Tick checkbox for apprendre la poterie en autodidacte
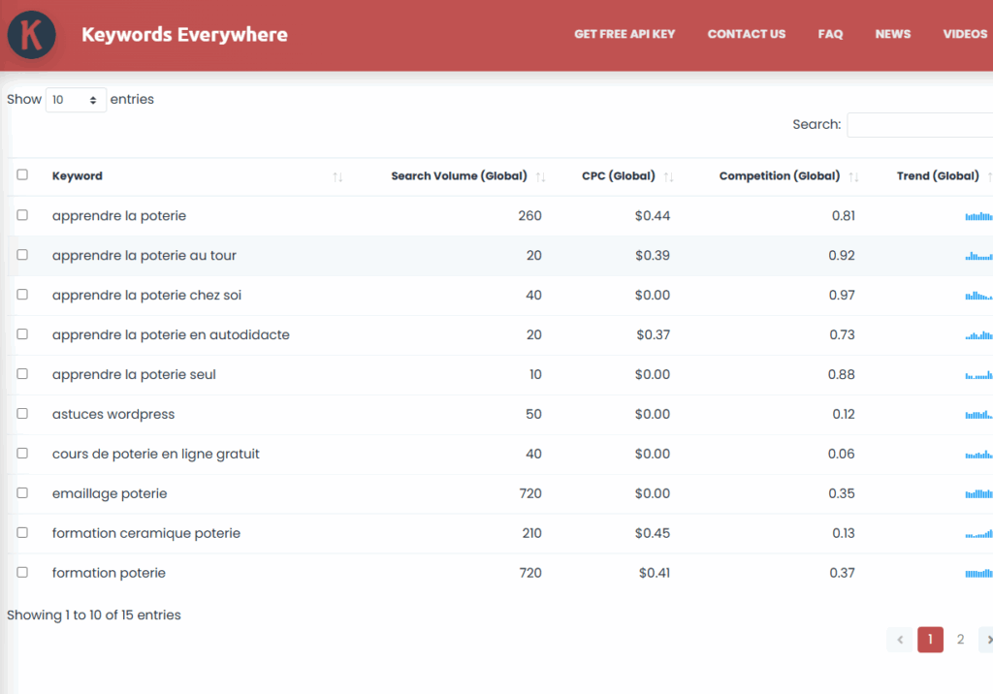The image size is (993, 694). pyautogui.click(x=22, y=334)
